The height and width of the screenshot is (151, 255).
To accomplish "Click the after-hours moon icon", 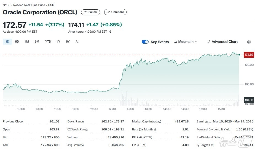I will click(110, 32).
